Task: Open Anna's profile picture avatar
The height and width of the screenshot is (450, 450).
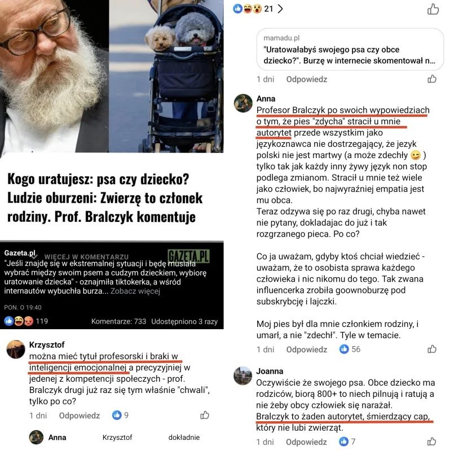Action: coord(243,103)
